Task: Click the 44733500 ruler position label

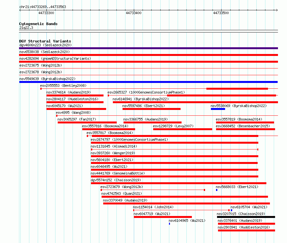Action: (221, 13)
